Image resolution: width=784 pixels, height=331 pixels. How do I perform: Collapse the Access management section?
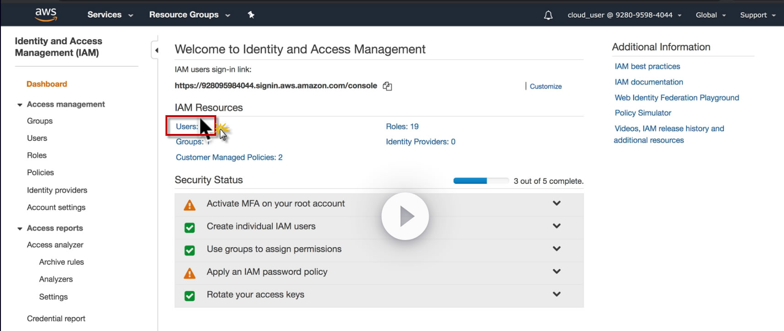tap(20, 105)
